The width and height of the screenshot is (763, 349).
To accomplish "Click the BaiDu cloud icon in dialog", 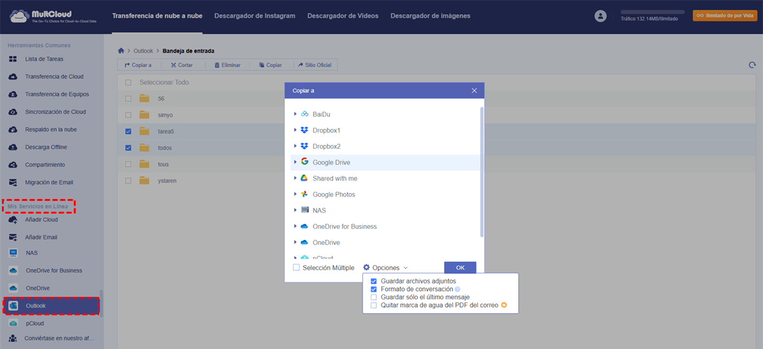I will pos(305,114).
